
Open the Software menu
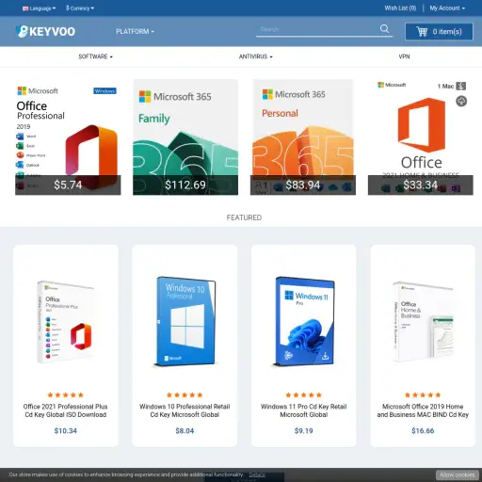[95, 56]
